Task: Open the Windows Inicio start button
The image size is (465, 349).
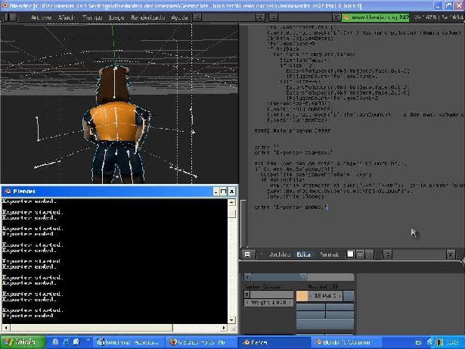Action: [x=23, y=342]
